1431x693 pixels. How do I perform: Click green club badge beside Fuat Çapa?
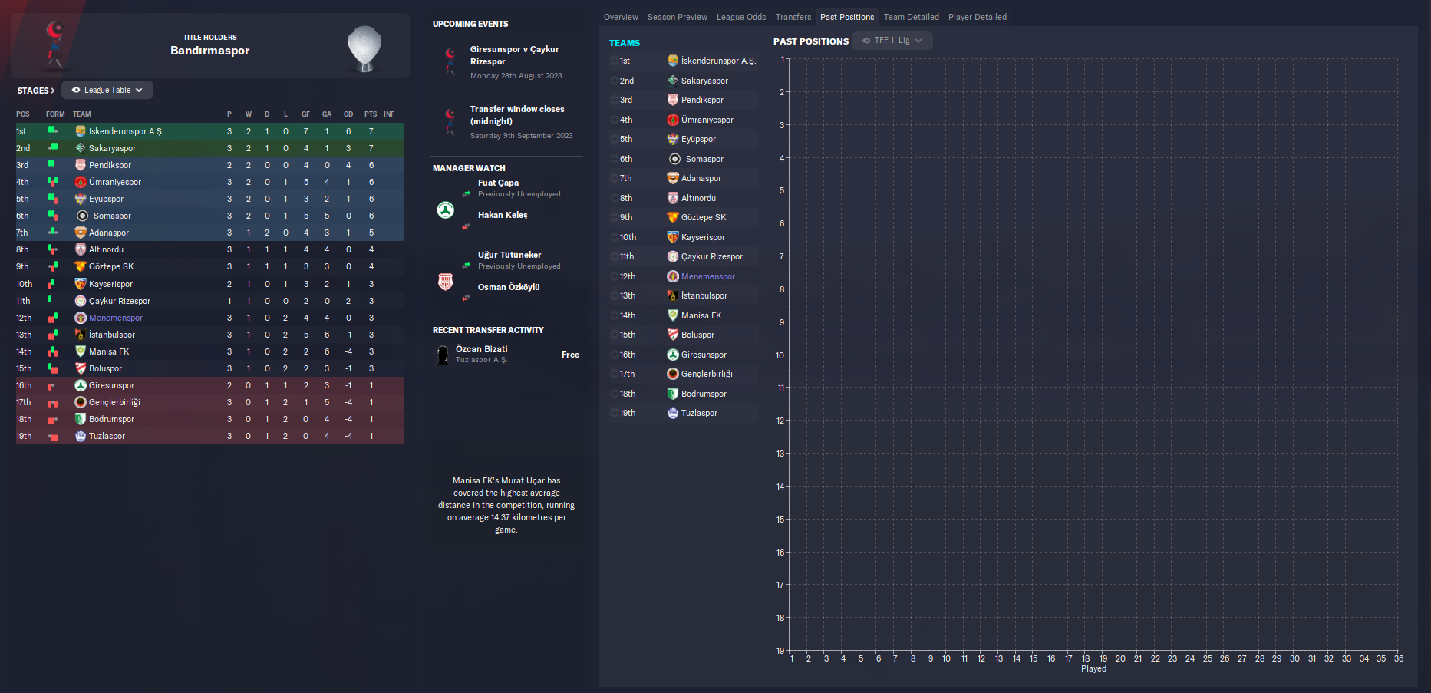(445, 210)
